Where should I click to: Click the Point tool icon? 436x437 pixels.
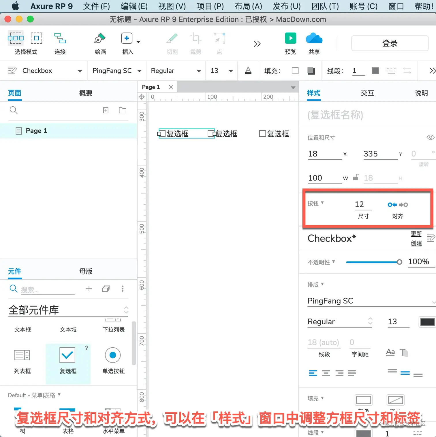219,38
